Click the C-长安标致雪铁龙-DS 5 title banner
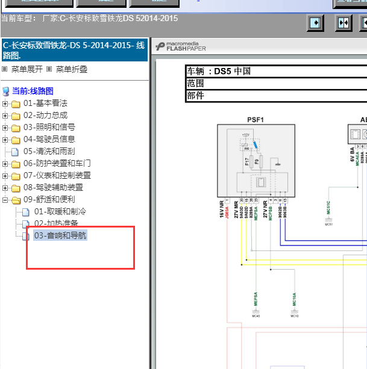 75,50
